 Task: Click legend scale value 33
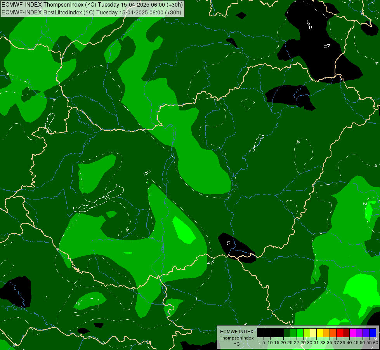[x=323, y=343]
